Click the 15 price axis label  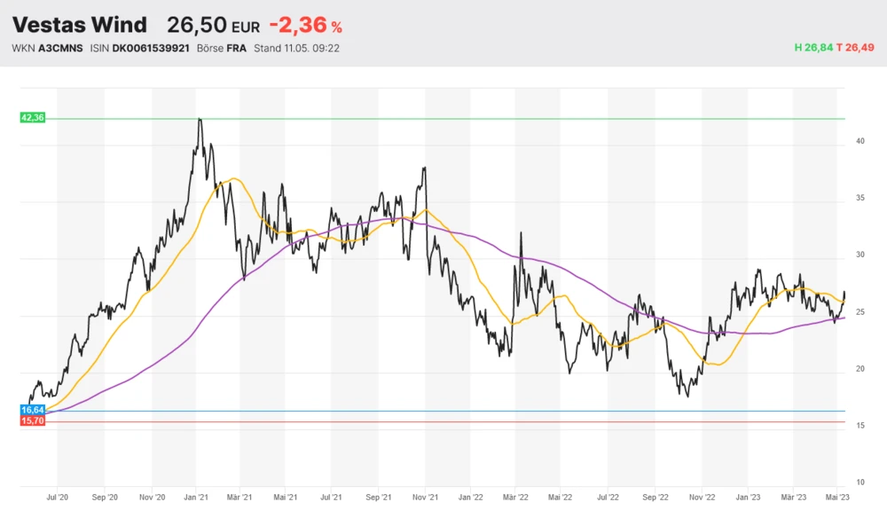[860, 425]
